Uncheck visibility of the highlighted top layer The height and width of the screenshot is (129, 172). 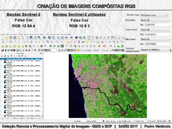[x=3, y=59]
